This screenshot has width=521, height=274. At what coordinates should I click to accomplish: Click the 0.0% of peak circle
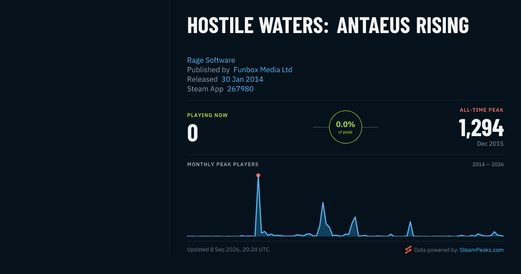(x=346, y=127)
